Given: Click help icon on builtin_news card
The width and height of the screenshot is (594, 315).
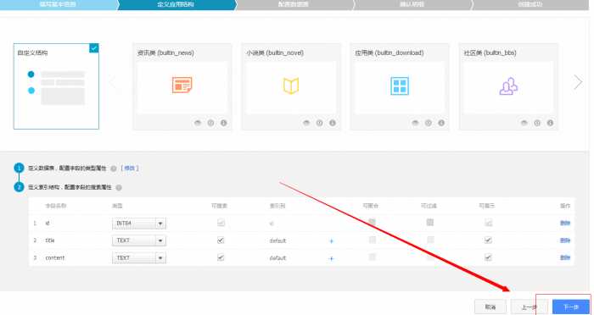Looking at the screenshot, I should pyautogui.click(x=210, y=123).
